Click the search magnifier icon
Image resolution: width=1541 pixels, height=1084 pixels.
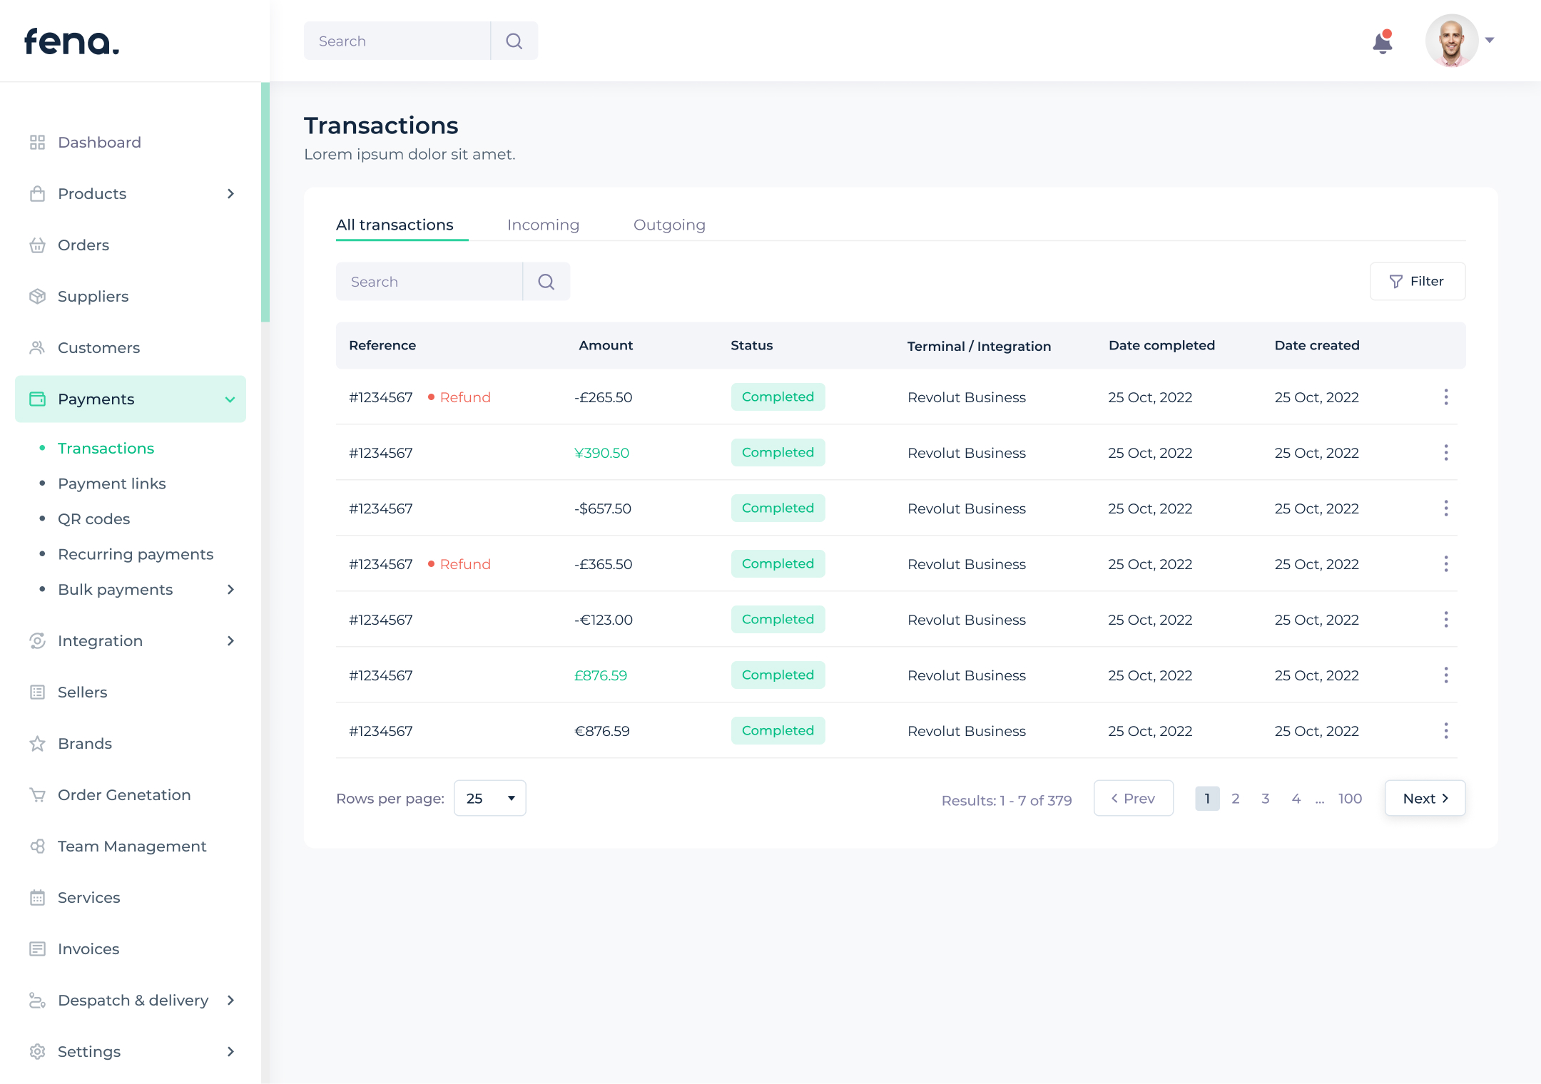tap(514, 41)
